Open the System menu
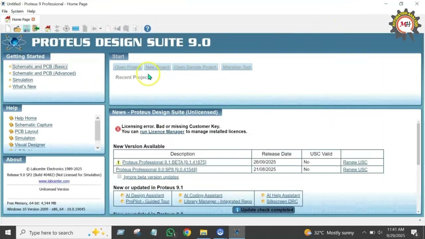 [17, 11]
